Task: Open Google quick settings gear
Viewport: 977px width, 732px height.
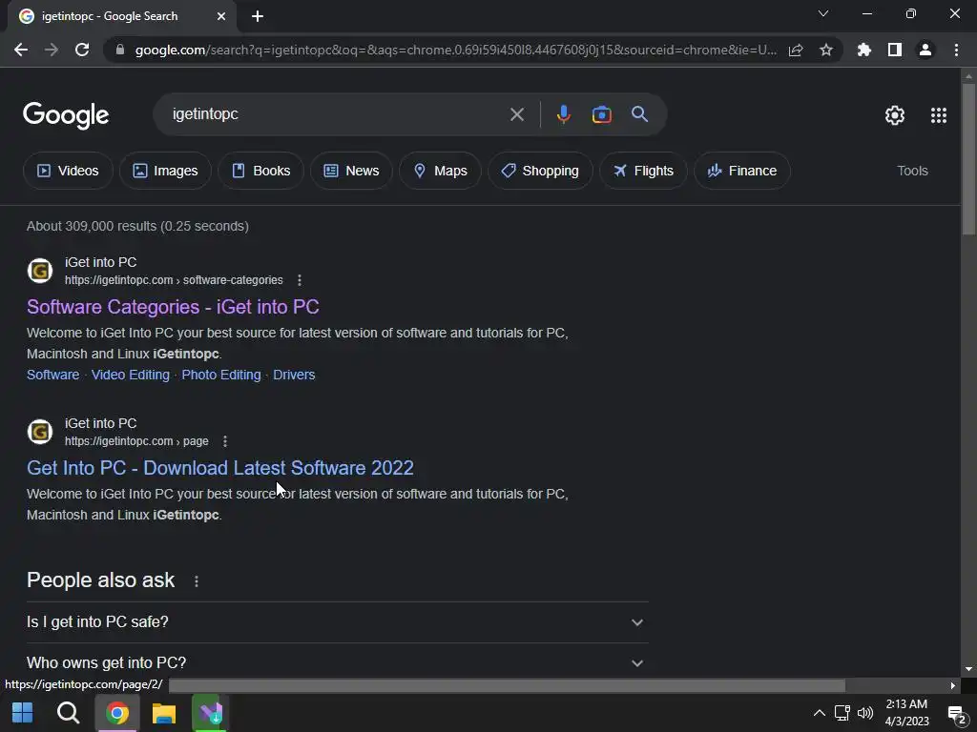Action: pos(895,115)
